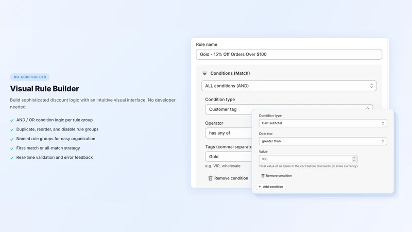412x232 pixels.
Task: Click the NO-CODE BUILDER badge
Action: [x=30, y=77]
